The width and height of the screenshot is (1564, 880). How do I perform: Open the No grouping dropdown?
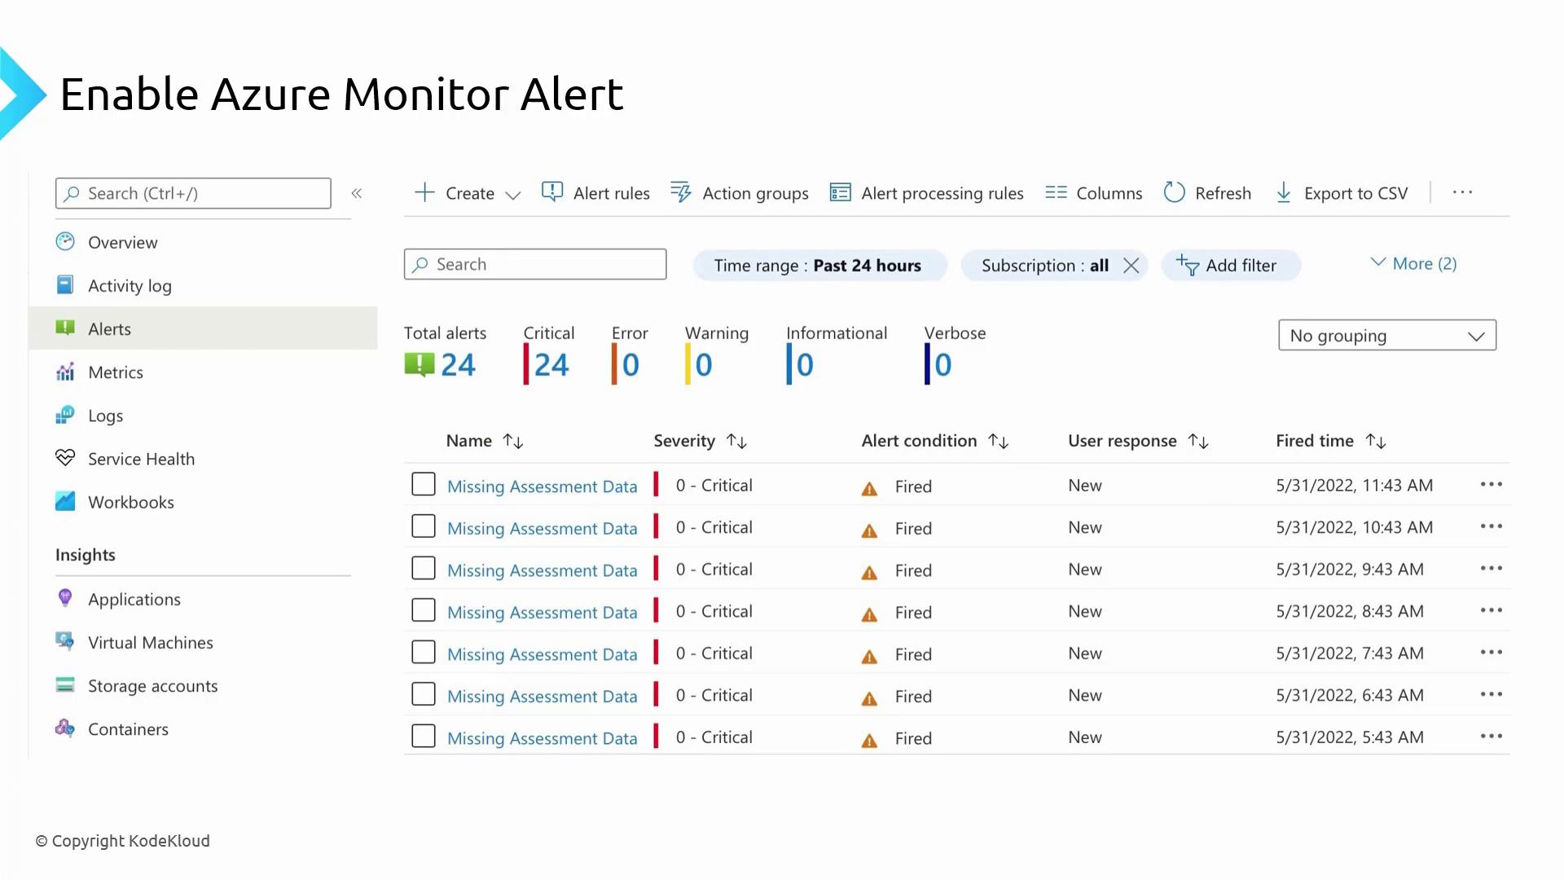coord(1386,336)
